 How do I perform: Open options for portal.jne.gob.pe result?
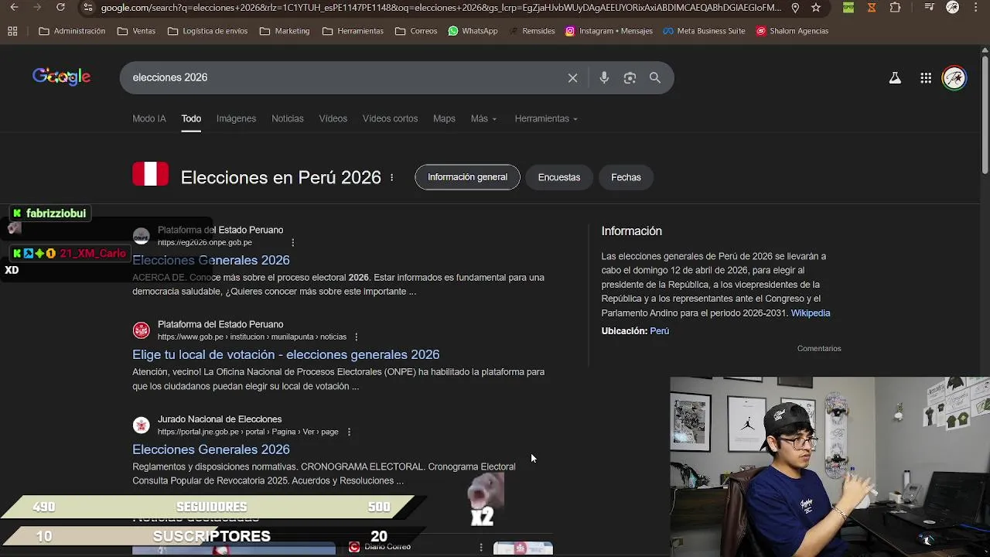pos(349,432)
